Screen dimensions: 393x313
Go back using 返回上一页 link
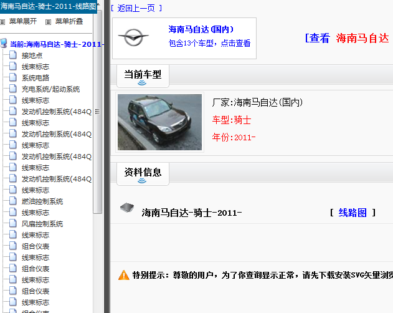tap(136, 8)
